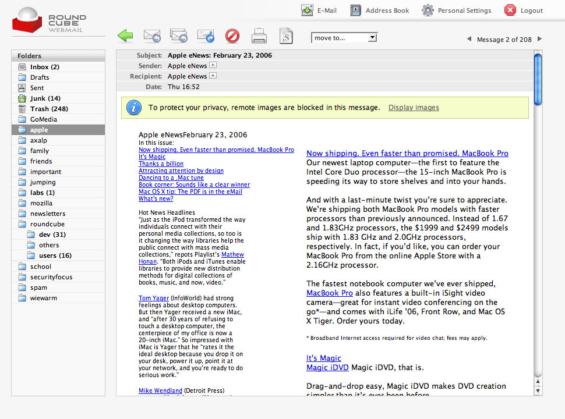Open 'Thanks a billion' contents link
This screenshot has height=419, width=565.
tap(161, 164)
